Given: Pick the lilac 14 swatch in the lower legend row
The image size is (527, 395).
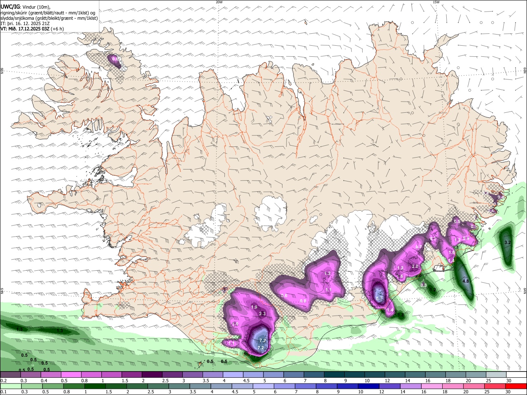Looking at the screenshot, I should point(410,386).
